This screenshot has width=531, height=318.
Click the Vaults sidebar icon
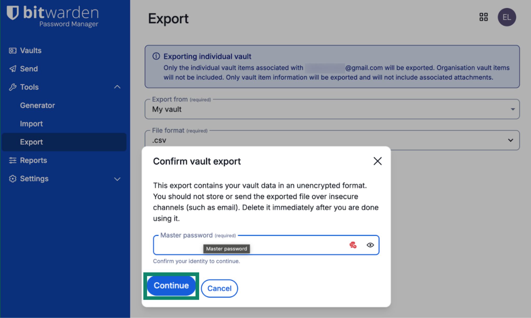[12, 50]
